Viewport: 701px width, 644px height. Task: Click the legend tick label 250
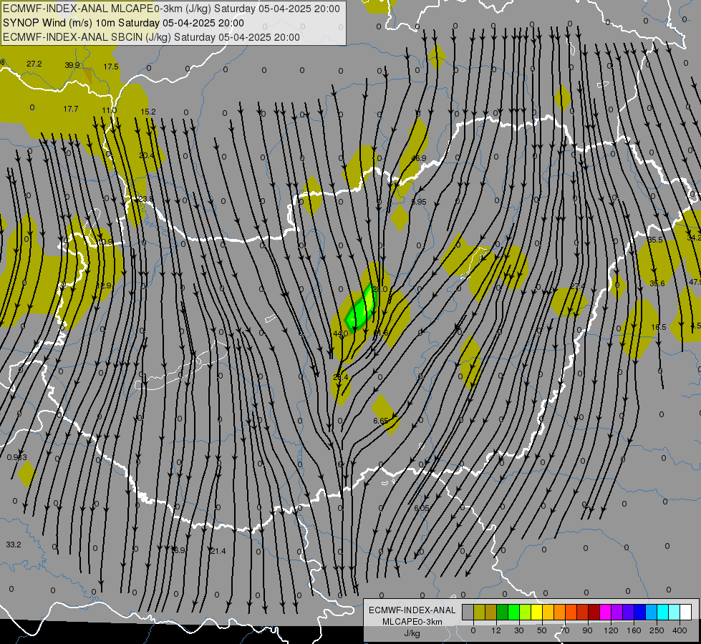[x=657, y=630]
